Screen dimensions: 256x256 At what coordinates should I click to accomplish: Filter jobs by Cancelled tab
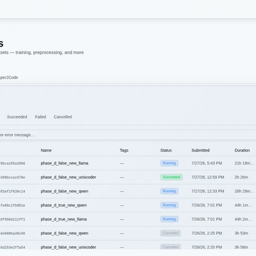point(63,117)
